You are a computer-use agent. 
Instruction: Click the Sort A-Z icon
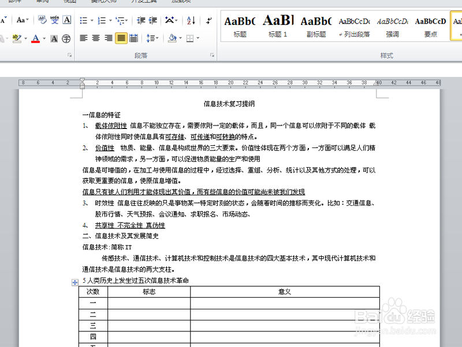(191, 20)
